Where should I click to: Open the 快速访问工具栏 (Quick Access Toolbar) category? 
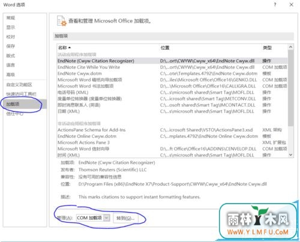click(25, 94)
